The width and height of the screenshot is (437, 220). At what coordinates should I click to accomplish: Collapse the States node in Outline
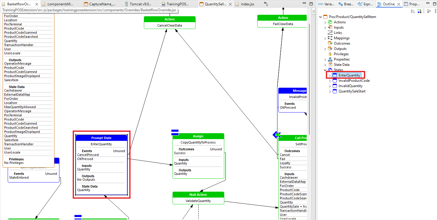click(325, 70)
